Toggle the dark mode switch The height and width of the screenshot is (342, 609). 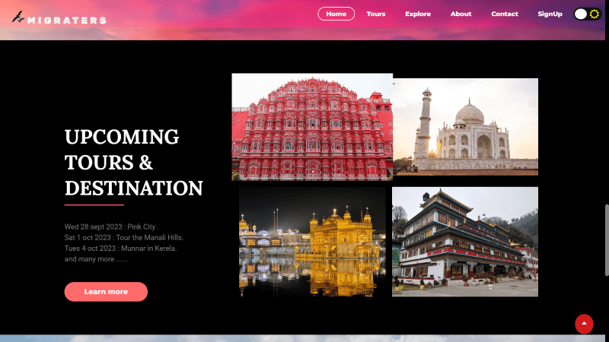(x=587, y=14)
